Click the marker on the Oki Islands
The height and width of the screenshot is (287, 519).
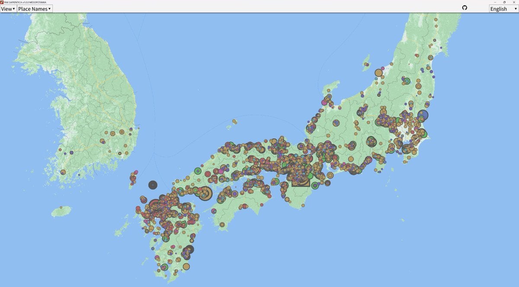click(x=234, y=121)
